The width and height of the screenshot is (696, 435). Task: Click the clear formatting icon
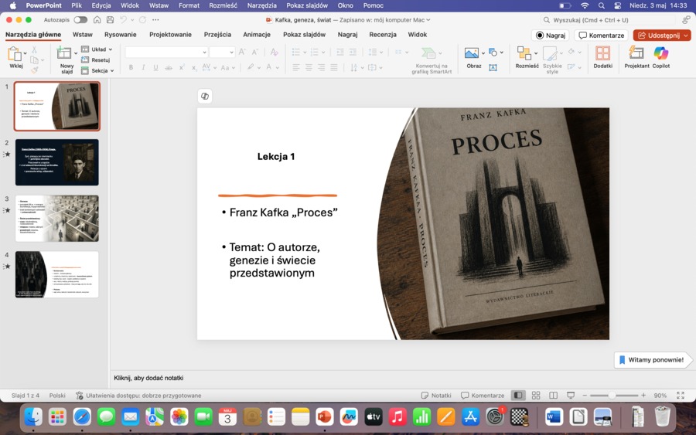click(x=275, y=52)
